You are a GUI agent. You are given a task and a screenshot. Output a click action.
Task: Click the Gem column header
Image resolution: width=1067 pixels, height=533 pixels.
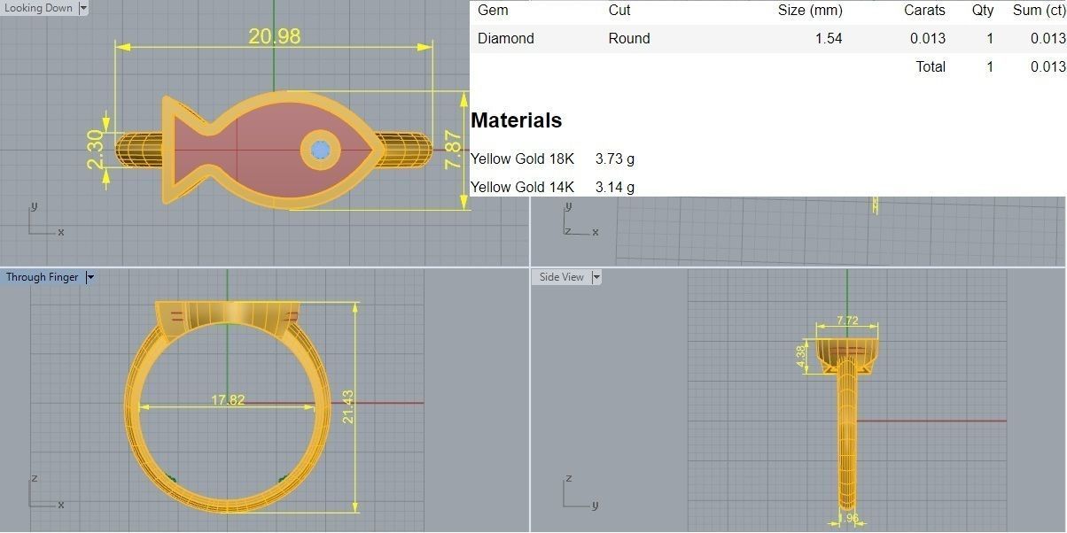coord(493,11)
